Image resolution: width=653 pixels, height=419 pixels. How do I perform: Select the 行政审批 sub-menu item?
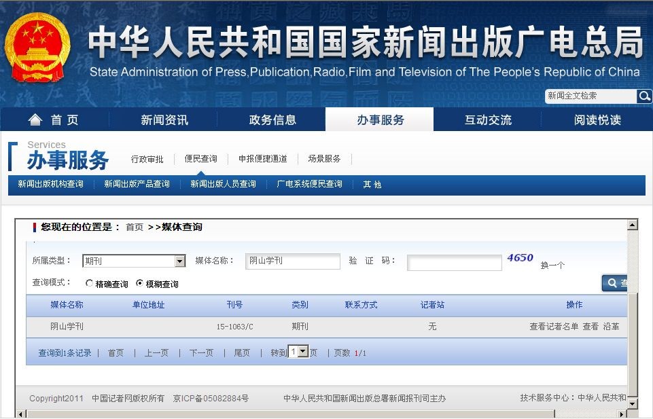[x=147, y=159]
